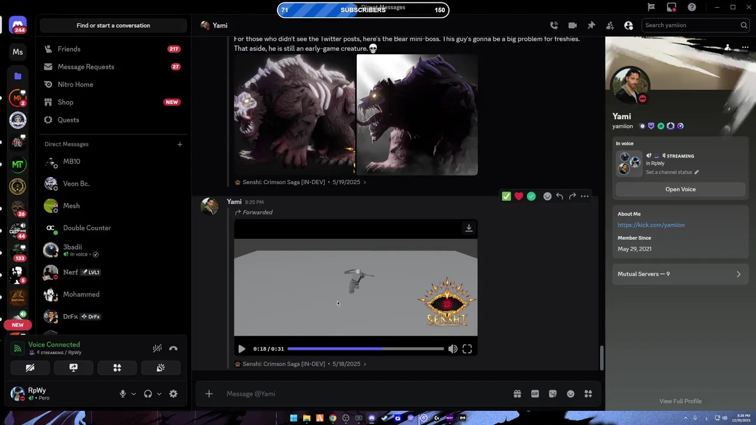Click the screen share button
756x425 pixels.
(73, 368)
